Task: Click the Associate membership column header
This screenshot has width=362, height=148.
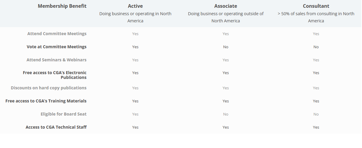Action: coord(226,6)
